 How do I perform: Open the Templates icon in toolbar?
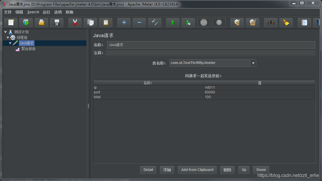[x=26, y=22]
